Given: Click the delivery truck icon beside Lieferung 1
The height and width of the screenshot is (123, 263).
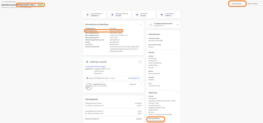Looking at the screenshot, I should click(87, 62).
